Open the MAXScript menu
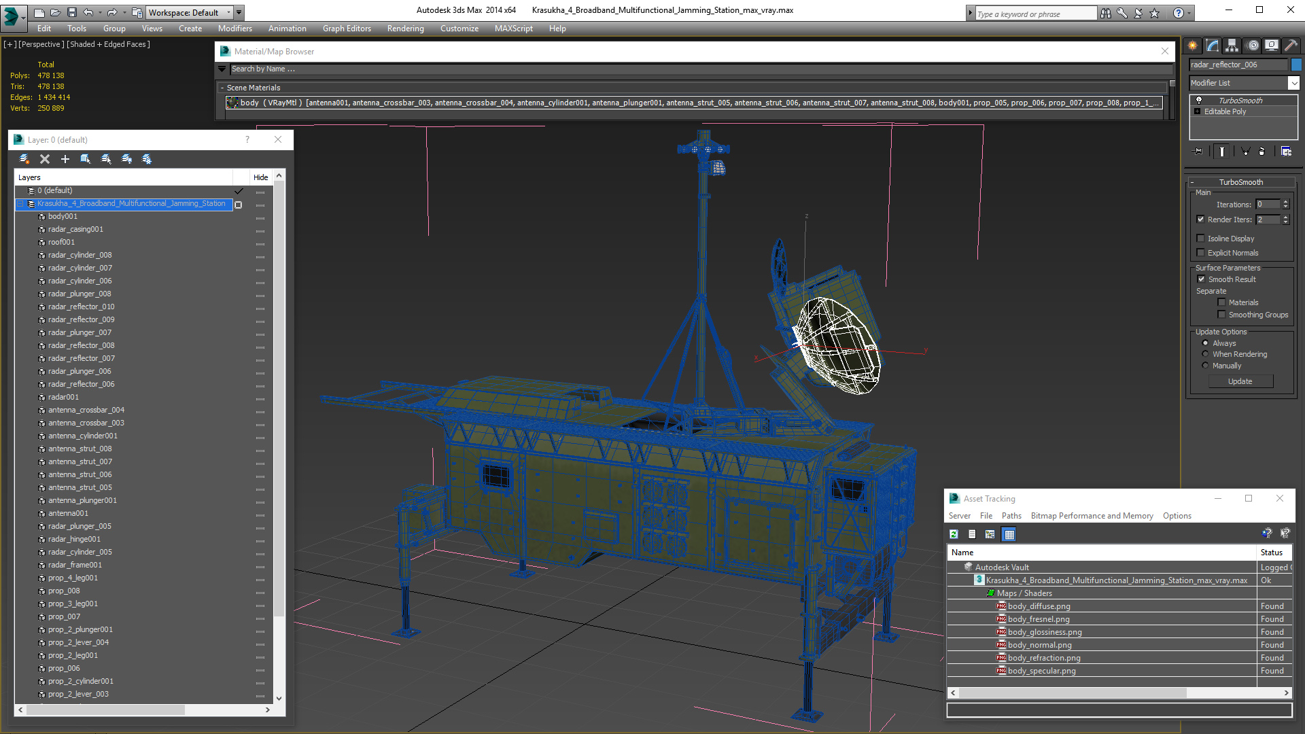Screen dimensions: 1305x734 point(513,29)
